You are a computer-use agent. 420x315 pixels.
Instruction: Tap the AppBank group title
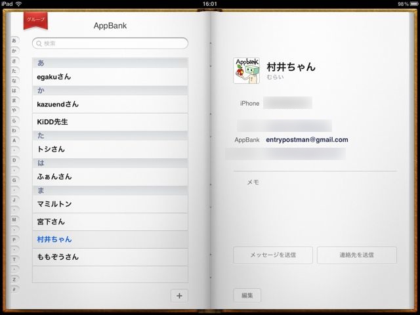click(x=110, y=26)
